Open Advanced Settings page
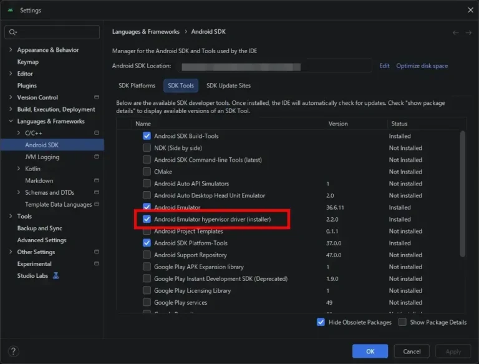Viewport: 479px width, 364px height. coord(42,240)
